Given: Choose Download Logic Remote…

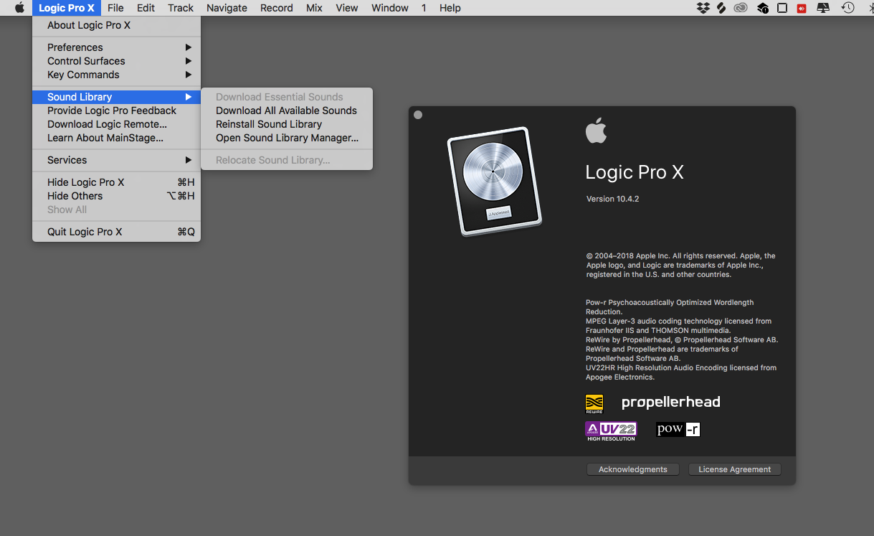Looking at the screenshot, I should point(116,124).
